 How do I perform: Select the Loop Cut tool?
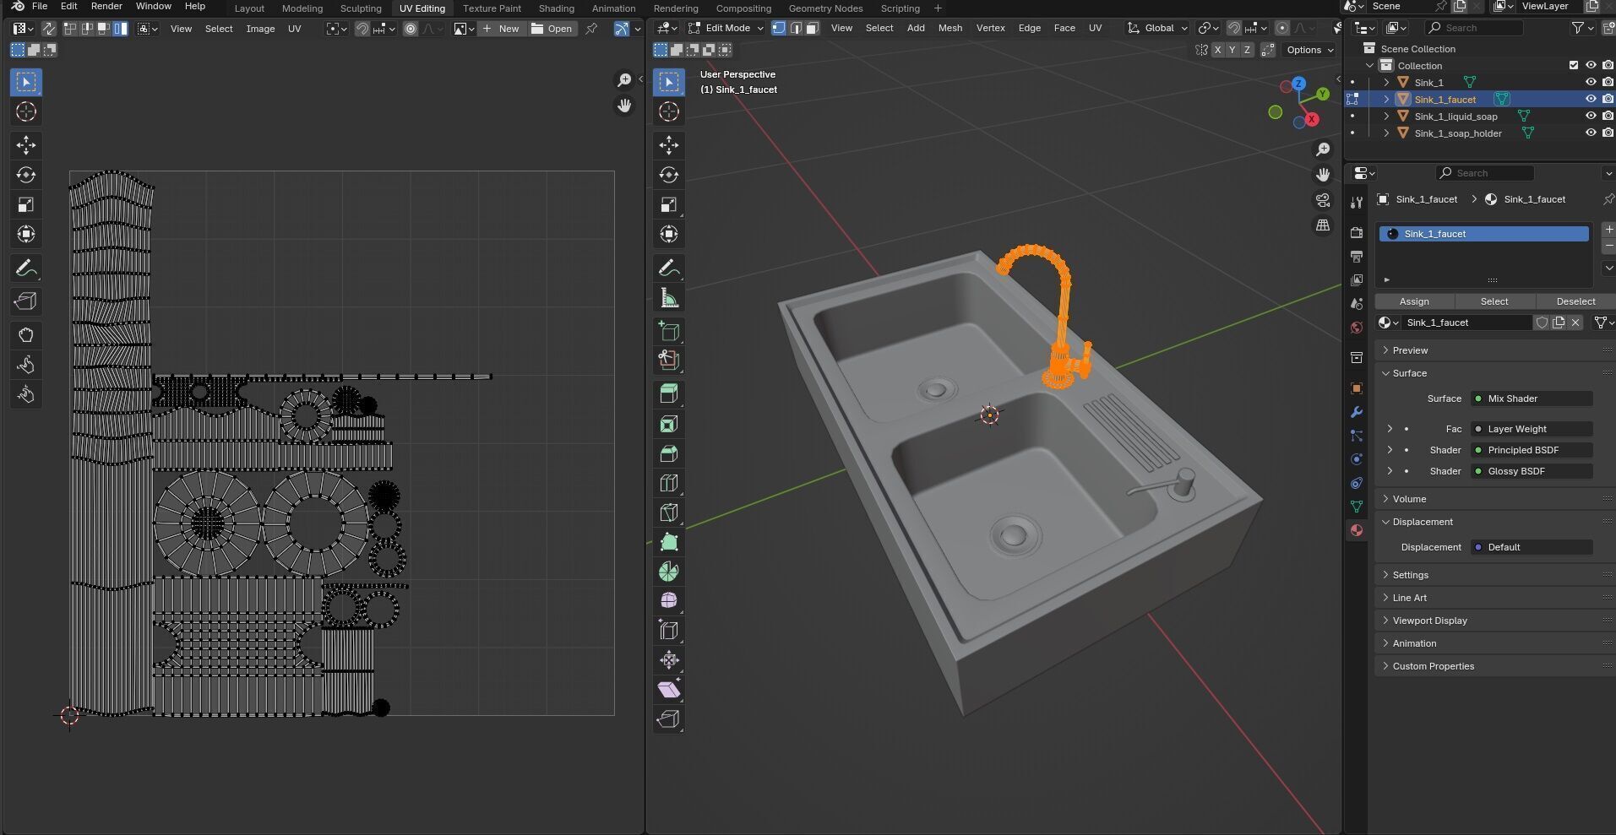click(669, 483)
